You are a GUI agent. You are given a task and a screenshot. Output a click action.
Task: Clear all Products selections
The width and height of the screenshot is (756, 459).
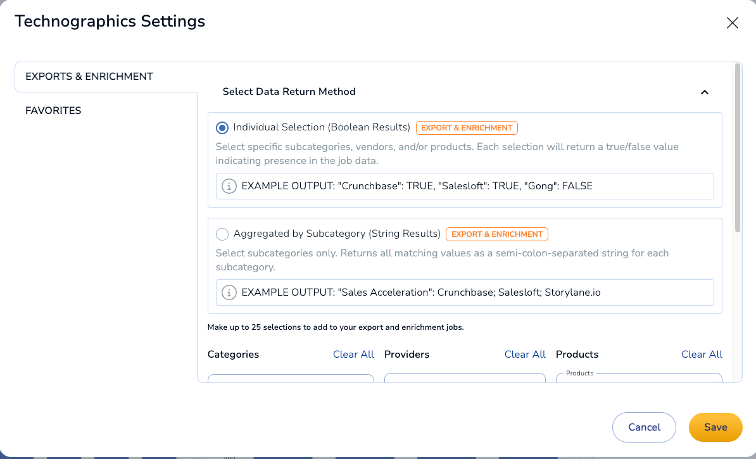pos(702,355)
